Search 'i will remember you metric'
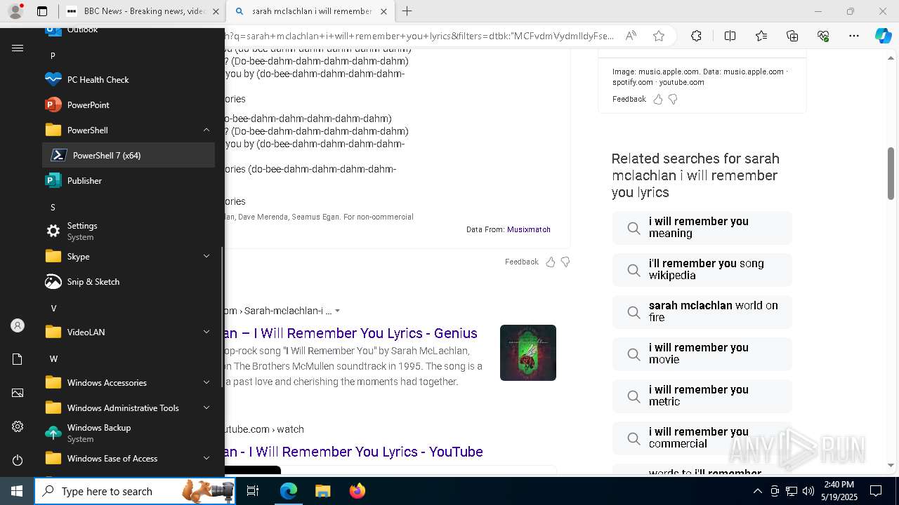Screen dimensions: 899x505 (702, 396)
